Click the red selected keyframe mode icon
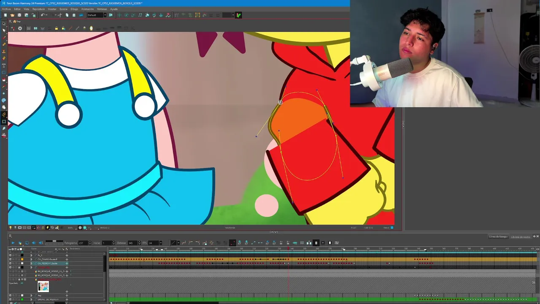This screenshot has width=540, height=304. point(232,243)
